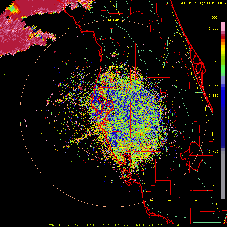Click the 50 NMI range ring label
This screenshot has width=227, height=227.
[x=113, y=67]
